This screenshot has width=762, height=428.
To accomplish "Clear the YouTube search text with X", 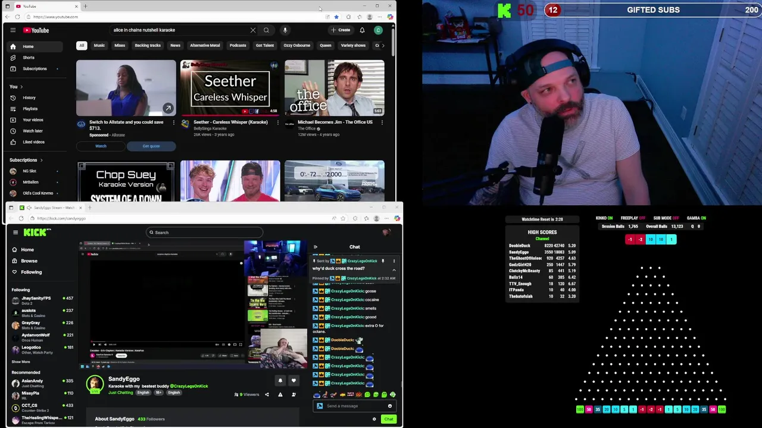I will 253,30.
